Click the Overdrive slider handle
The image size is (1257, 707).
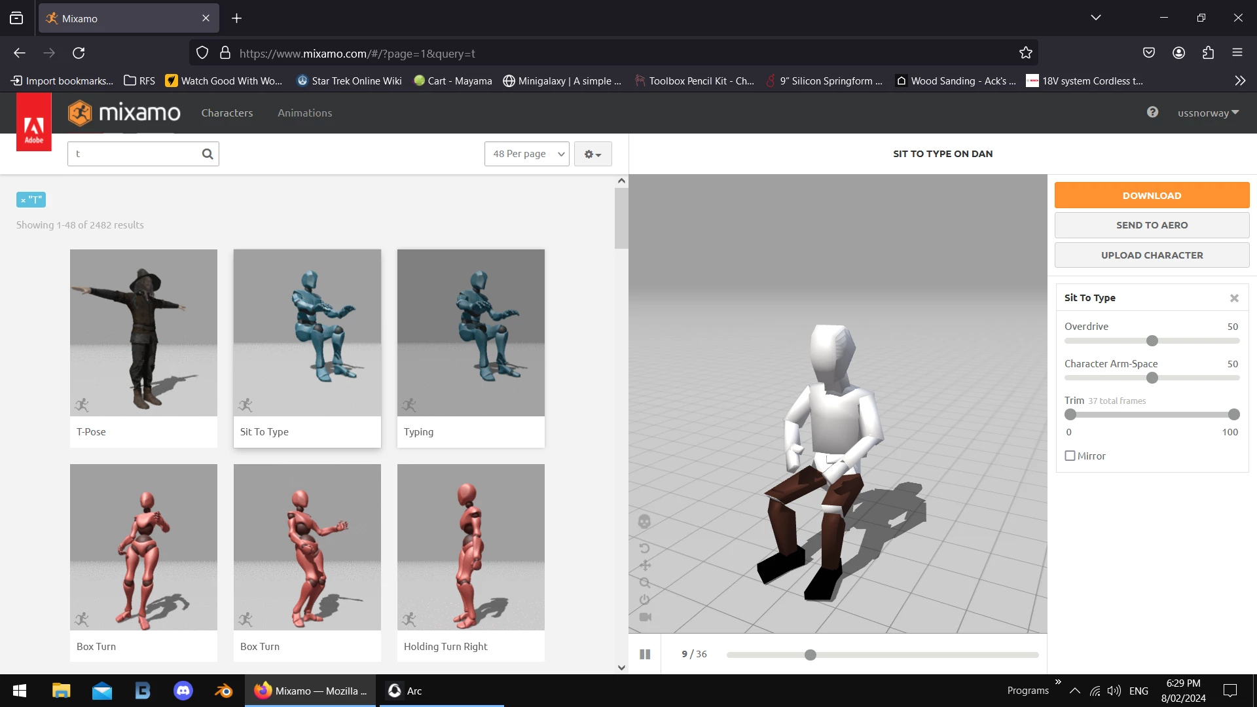(1152, 341)
